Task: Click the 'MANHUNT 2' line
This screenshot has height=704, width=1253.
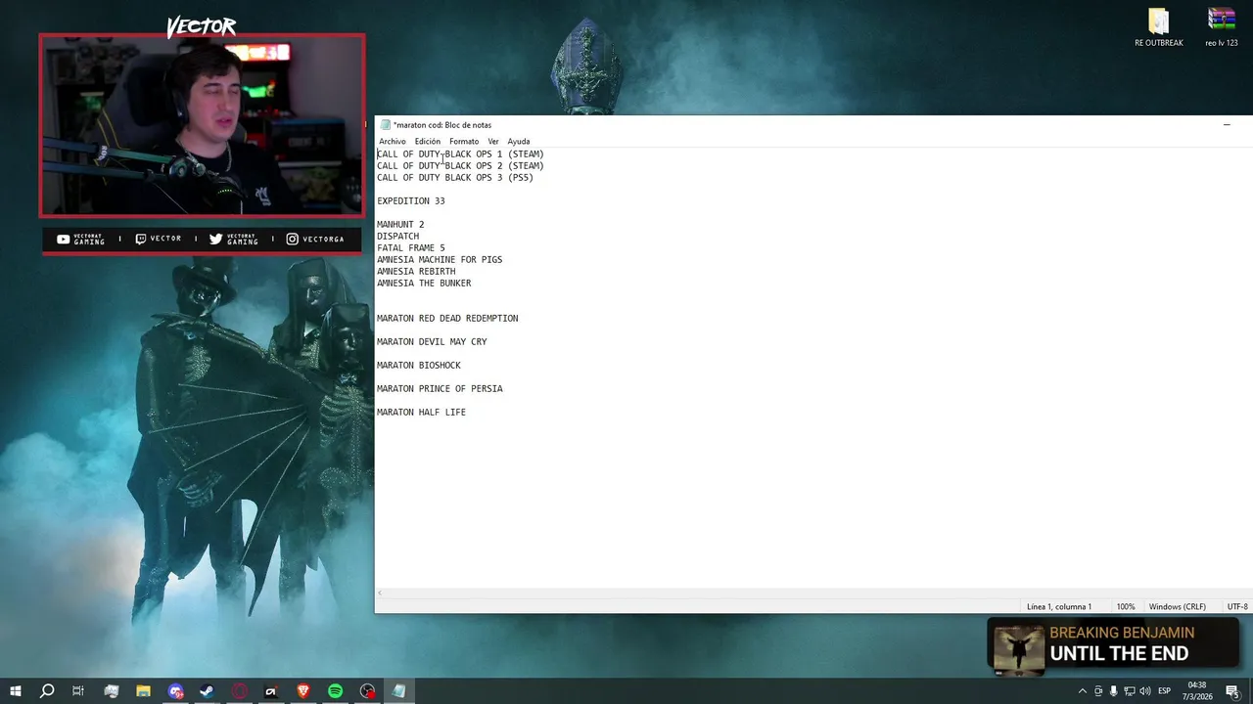Action: coord(400,225)
